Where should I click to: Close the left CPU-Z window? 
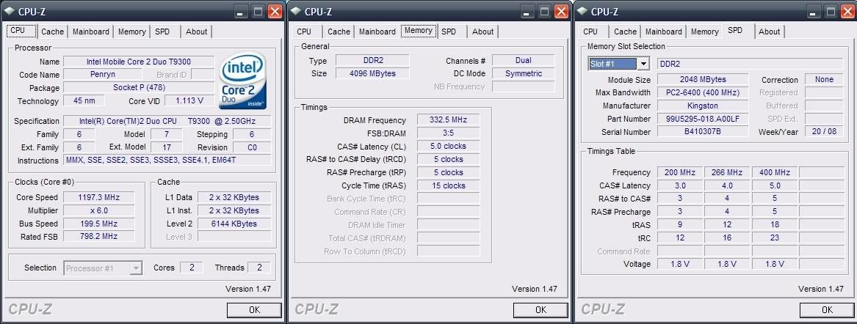275,11
